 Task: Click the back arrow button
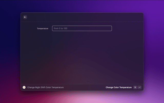click(x=25, y=17)
